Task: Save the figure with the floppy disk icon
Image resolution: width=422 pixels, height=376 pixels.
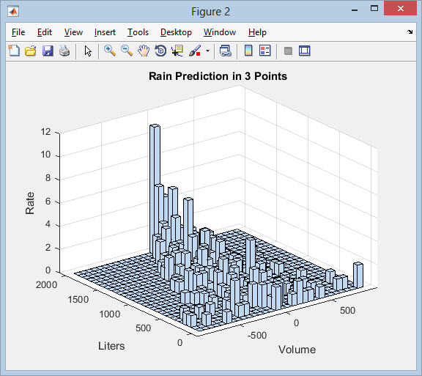Action: pos(48,51)
